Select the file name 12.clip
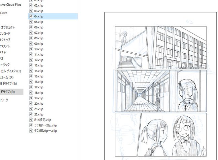This screenshot has height=160, width=218. pos(39,60)
